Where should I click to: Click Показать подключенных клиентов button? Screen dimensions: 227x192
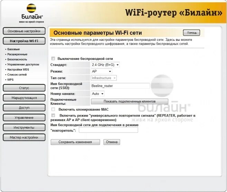coord(130,101)
